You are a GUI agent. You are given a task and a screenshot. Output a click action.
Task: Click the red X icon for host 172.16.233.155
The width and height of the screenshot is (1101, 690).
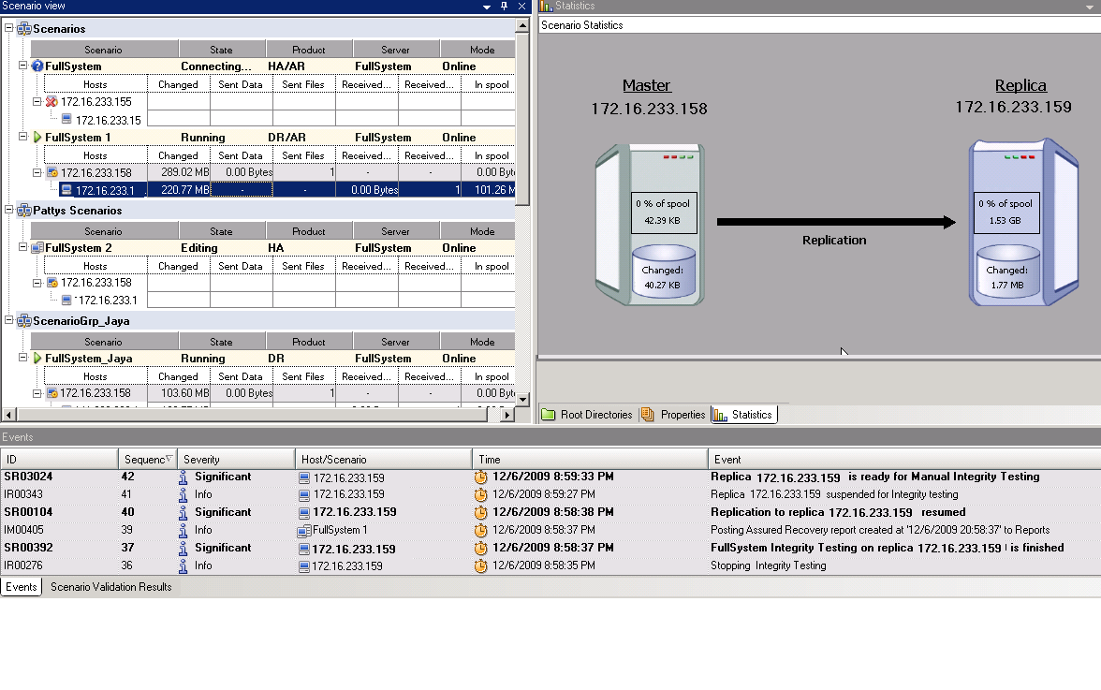point(52,102)
